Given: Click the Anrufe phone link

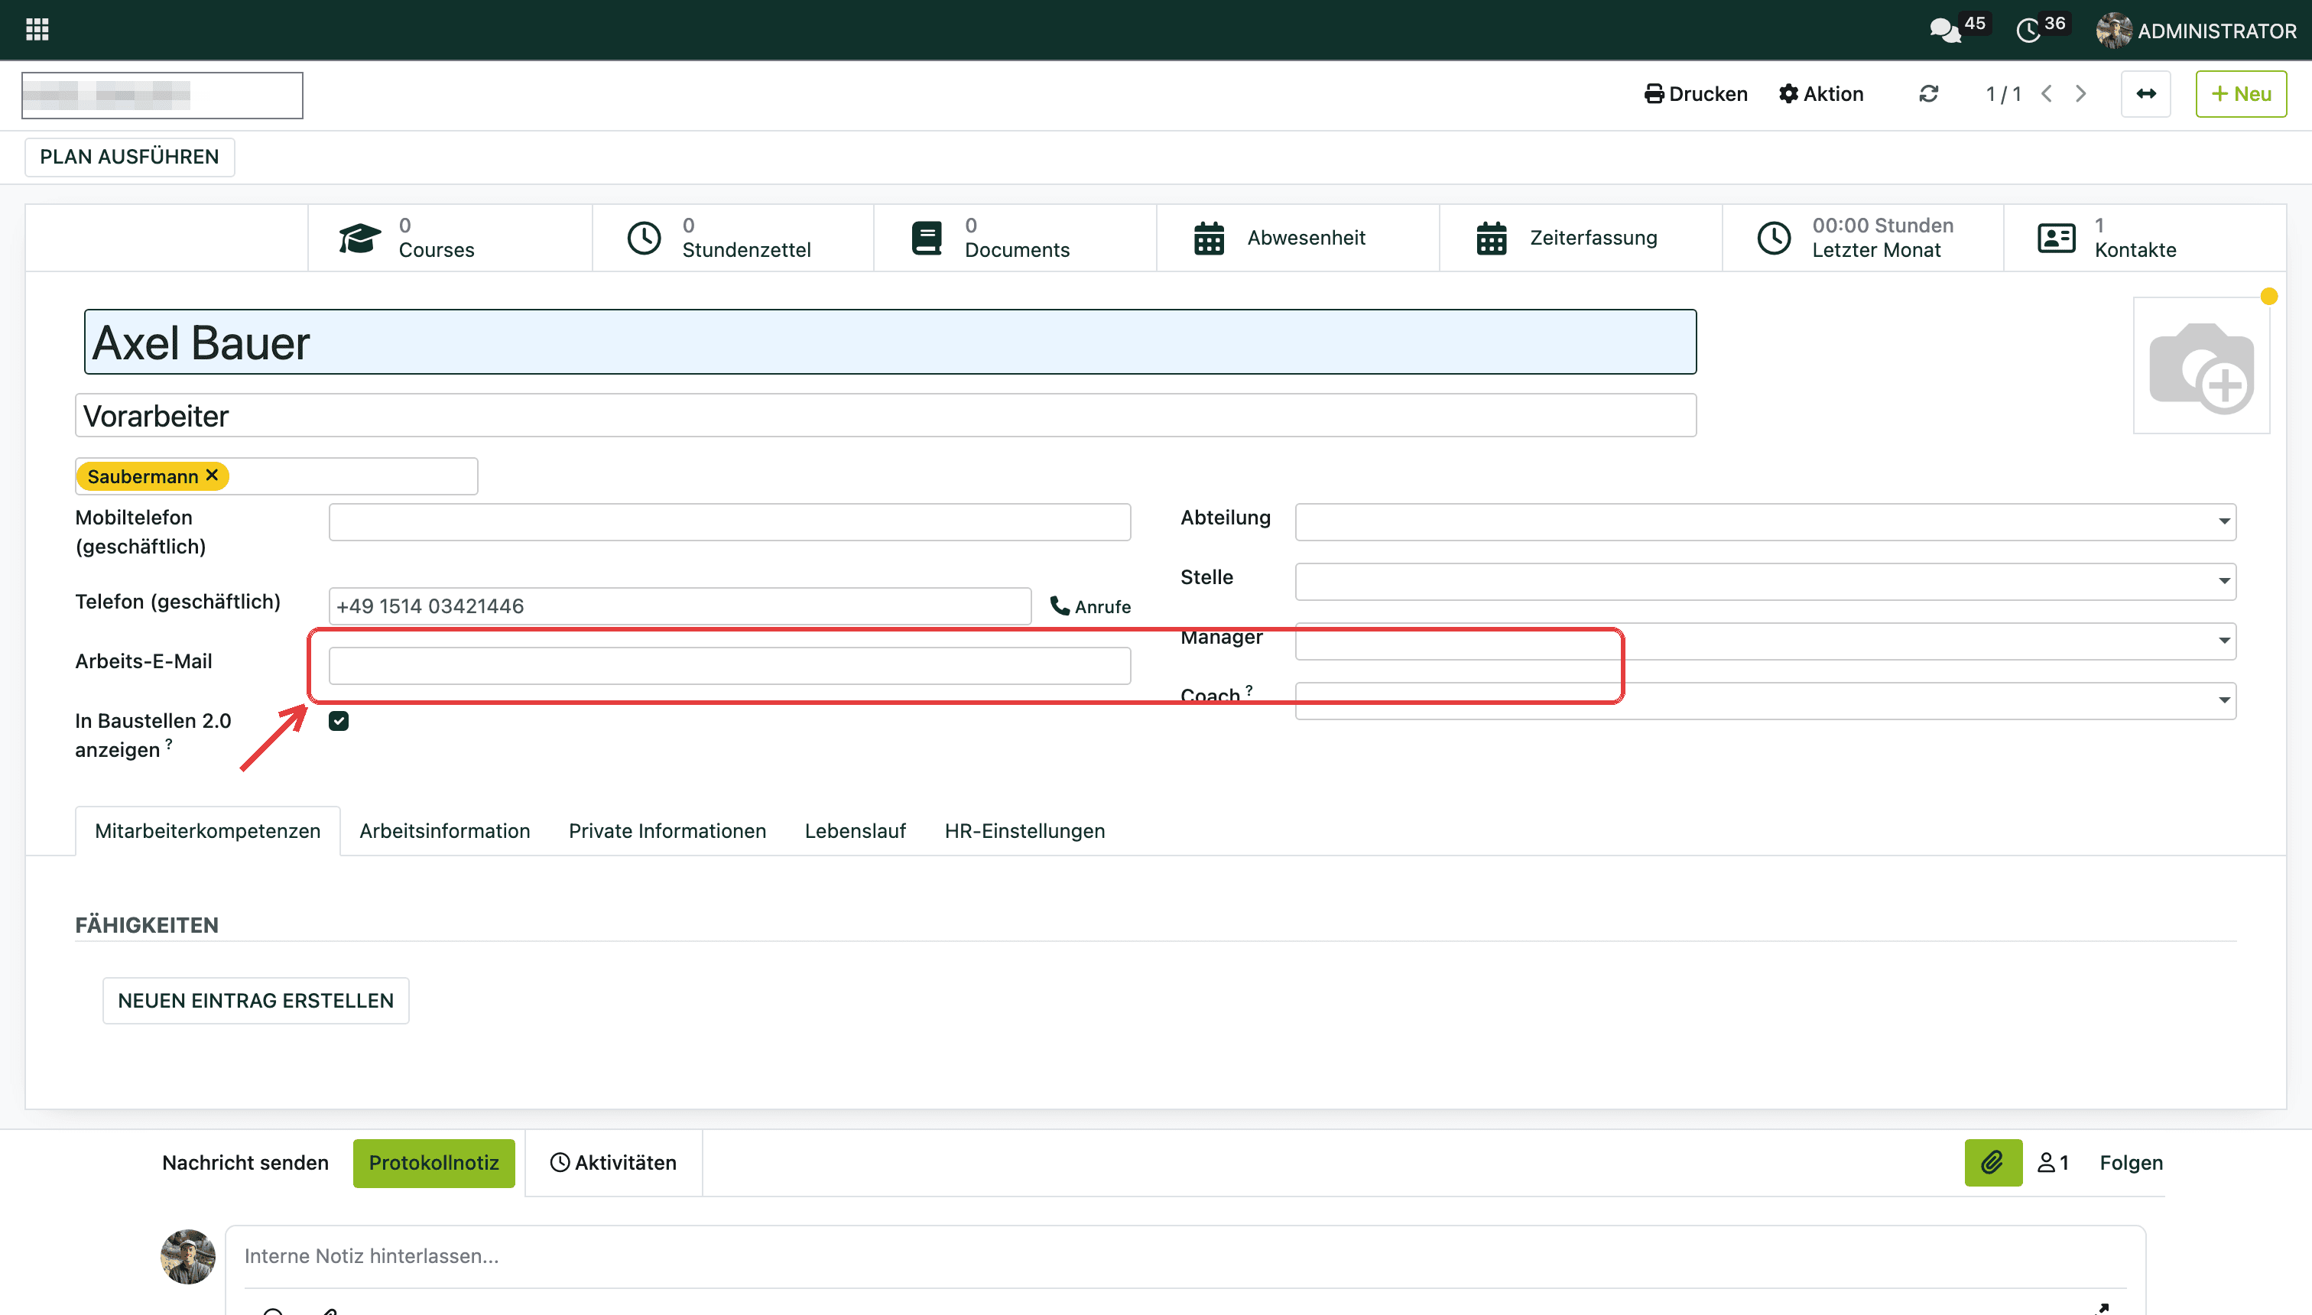Looking at the screenshot, I should point(1090,606).
